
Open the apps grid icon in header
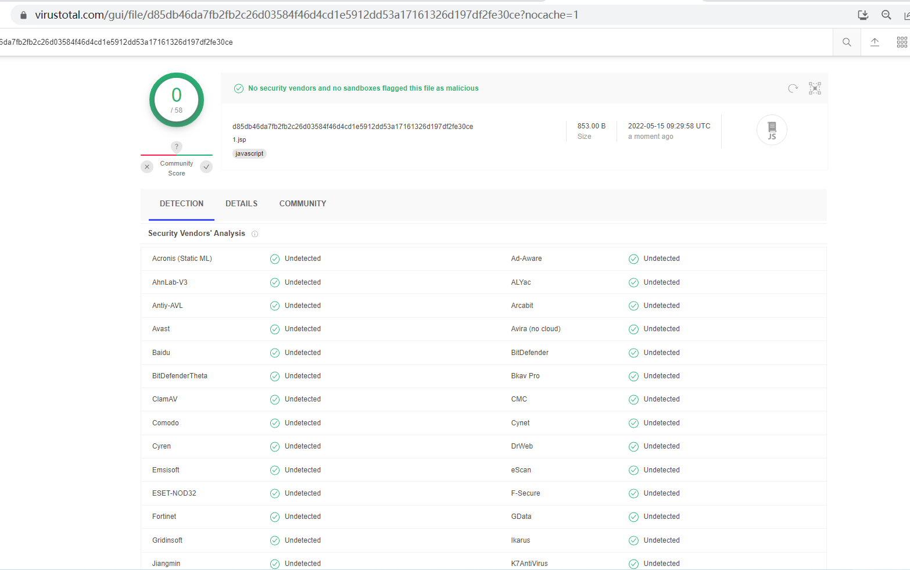click(x=902, y=42)
